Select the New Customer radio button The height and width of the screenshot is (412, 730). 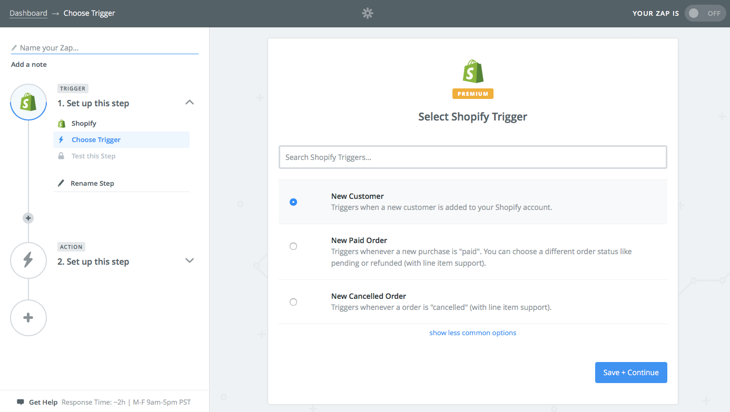[x=293, y=202]
